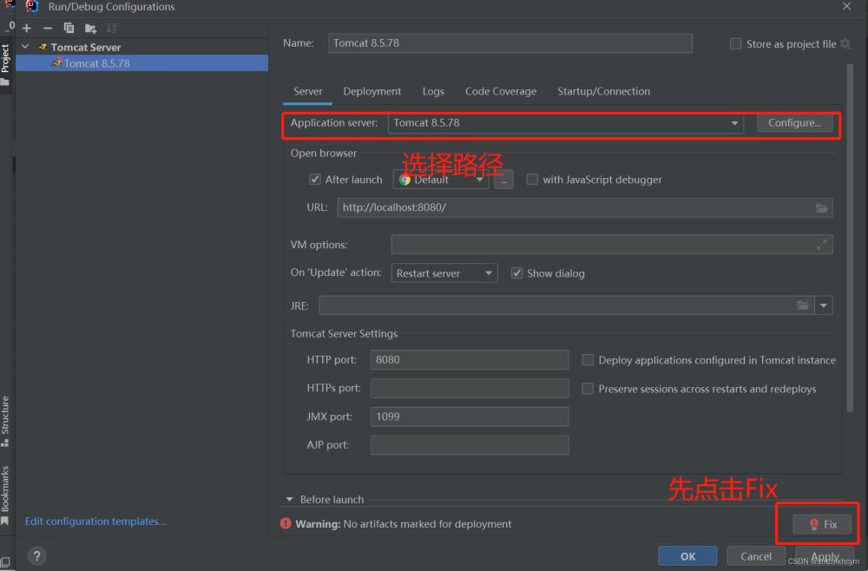This screenshot has width=868, height=571.
Task: Select Tomcat 8.5.78 configuration in tree
Action: 141,63
